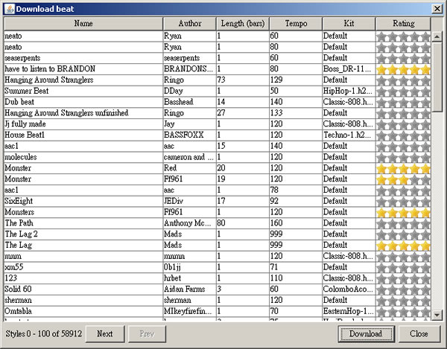Click the Download button

coord(366,333)
